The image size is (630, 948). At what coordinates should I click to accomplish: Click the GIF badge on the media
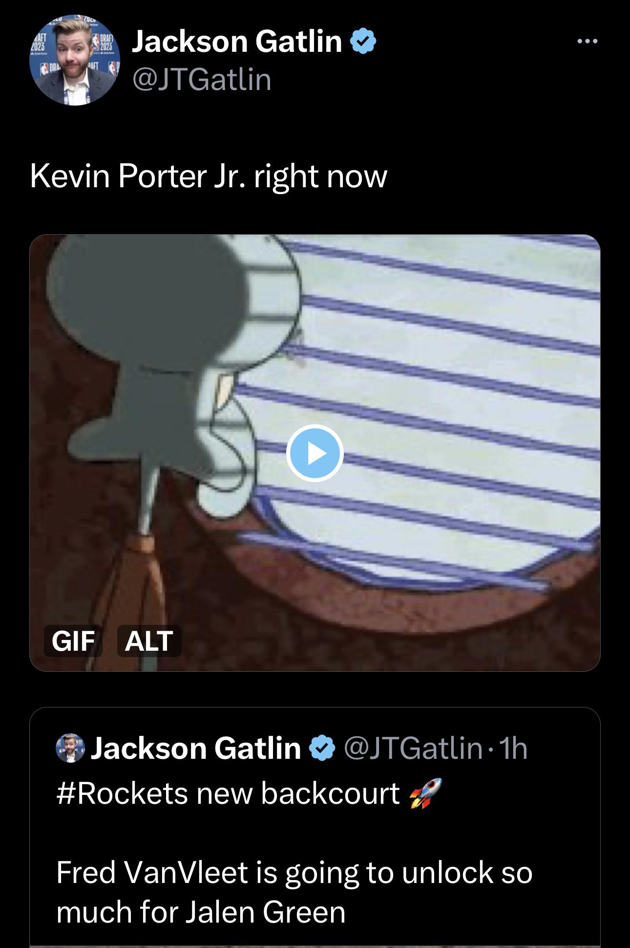[73, 640]
